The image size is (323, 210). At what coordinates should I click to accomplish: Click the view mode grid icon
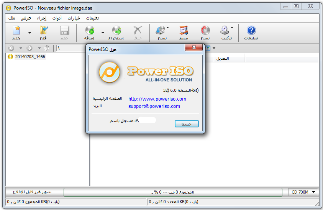208,48
